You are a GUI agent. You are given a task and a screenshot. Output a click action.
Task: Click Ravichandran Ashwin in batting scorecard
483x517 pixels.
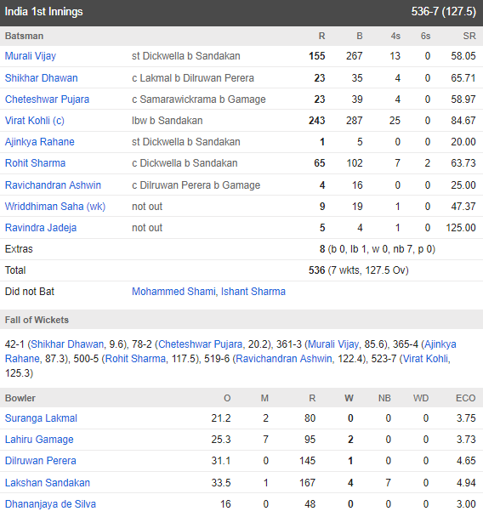[x=53, y=185]
